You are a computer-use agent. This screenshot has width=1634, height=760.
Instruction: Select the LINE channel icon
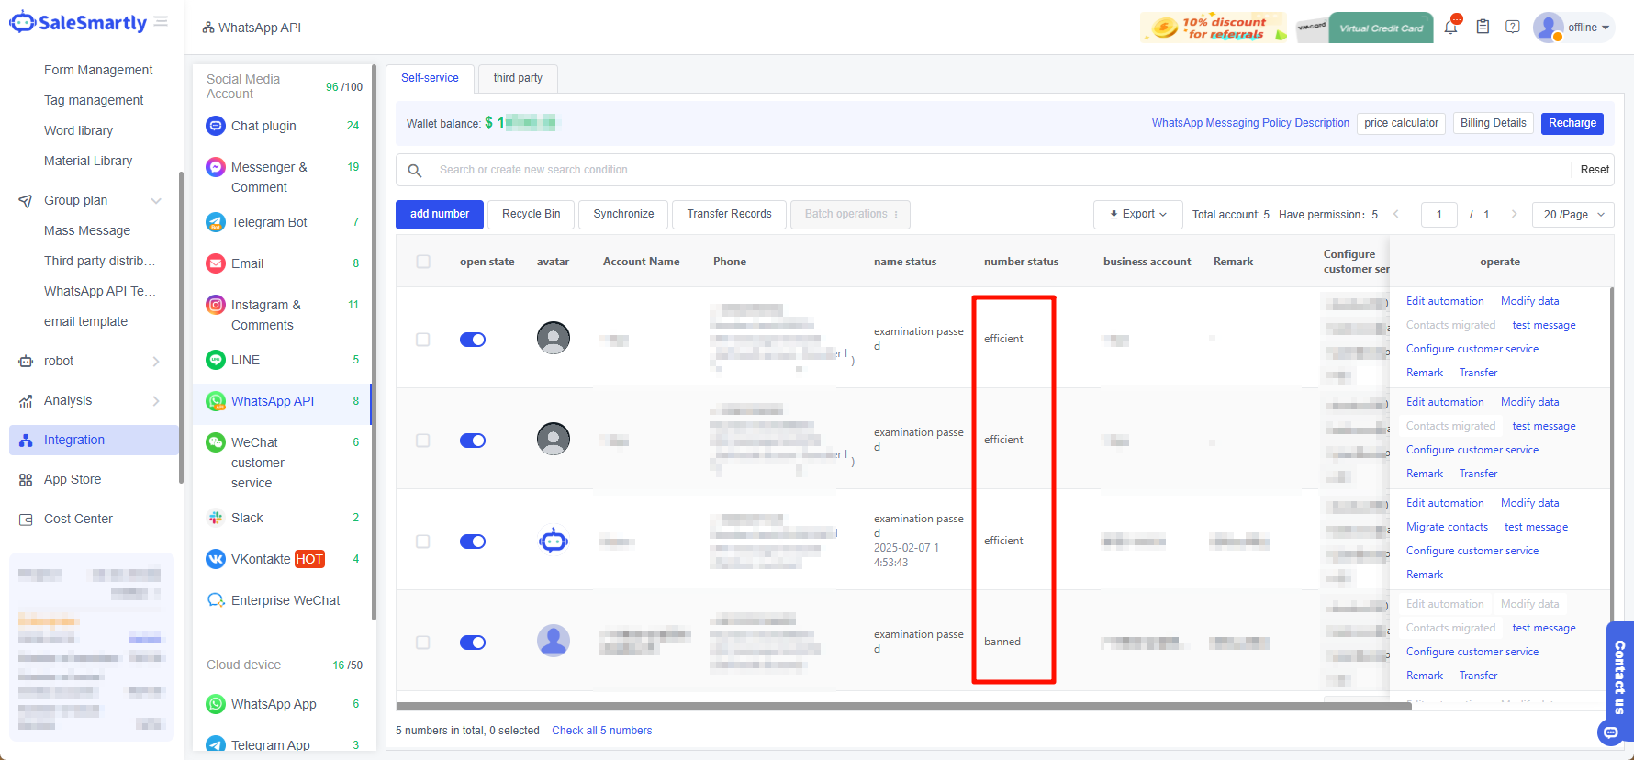pos(216,360)
